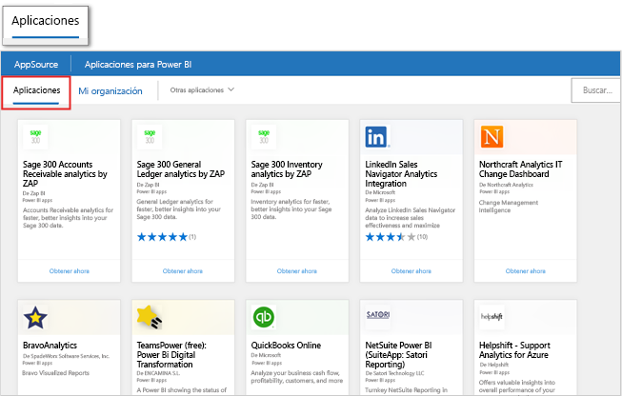
Task: Click the star rating on LinkedIn Sales Navigator
Action: 391,237
